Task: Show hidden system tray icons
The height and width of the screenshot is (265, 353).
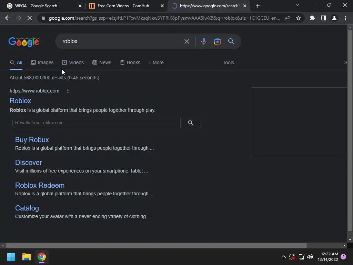Action: point(284,257)
